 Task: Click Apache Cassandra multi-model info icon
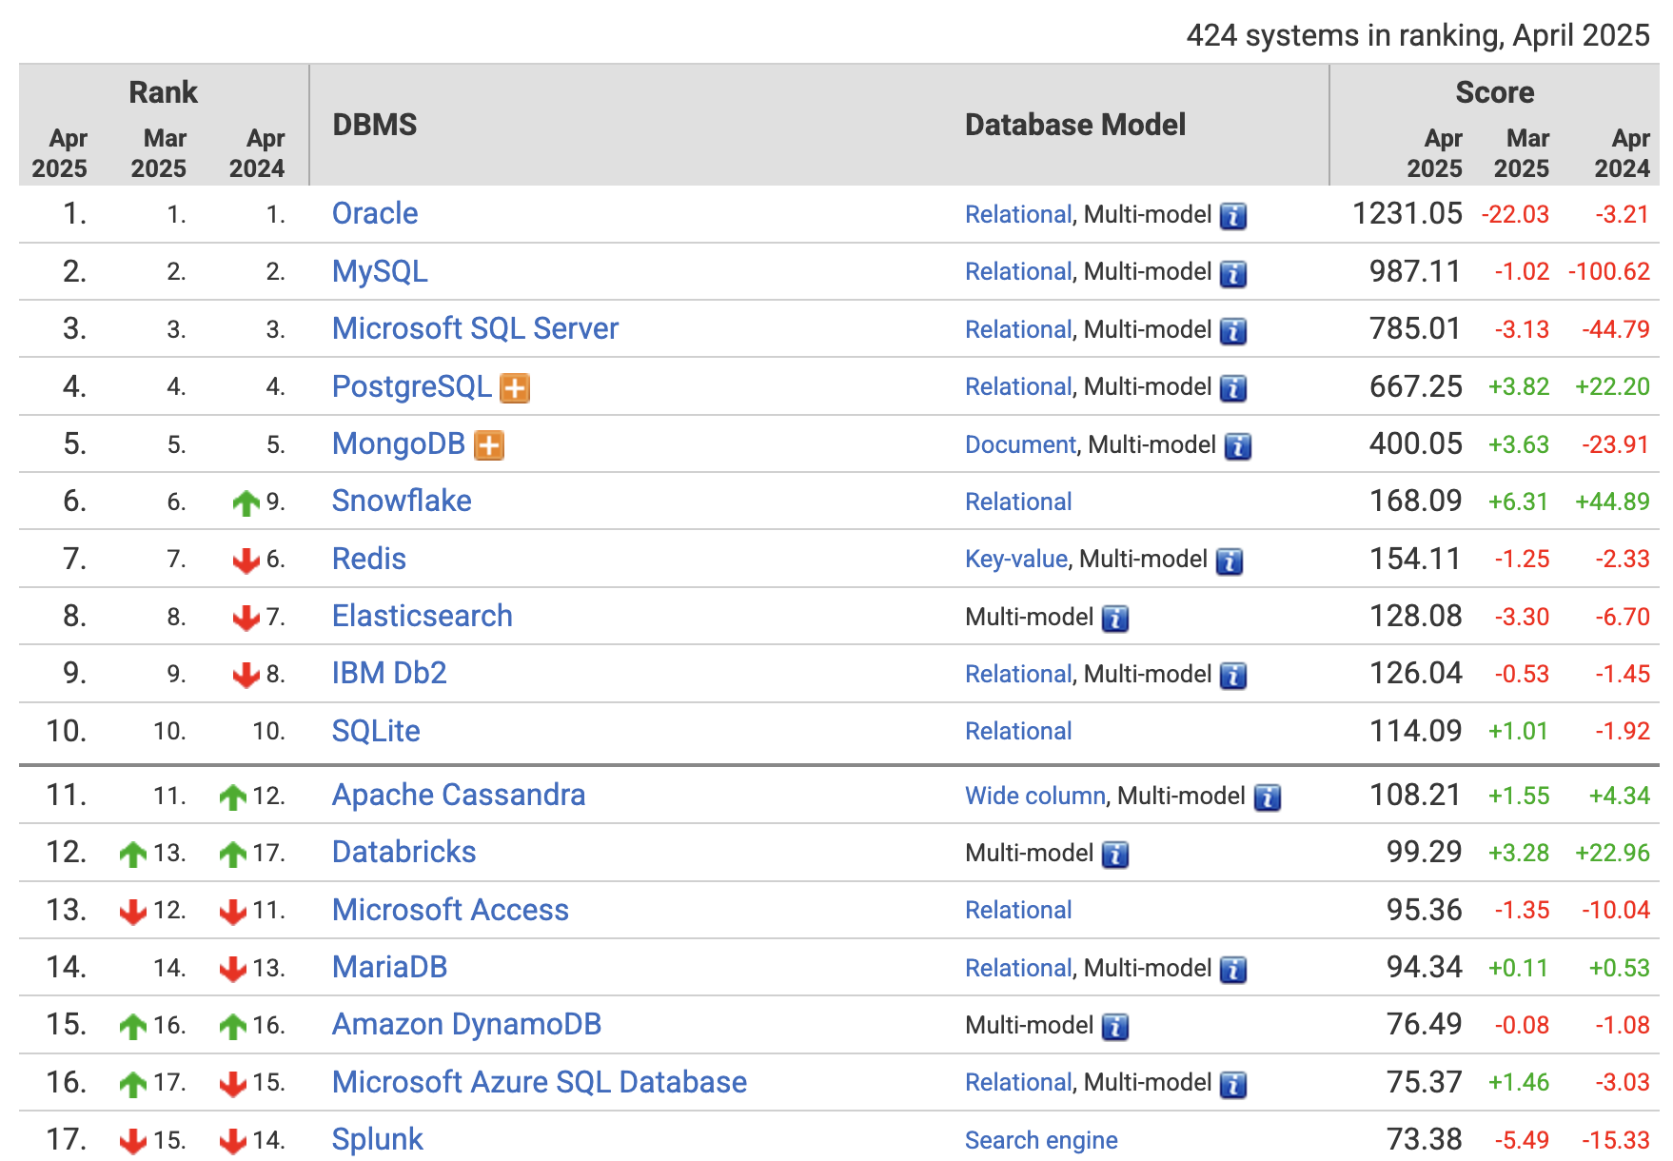pyautogui.click(x=1268, y=797)
